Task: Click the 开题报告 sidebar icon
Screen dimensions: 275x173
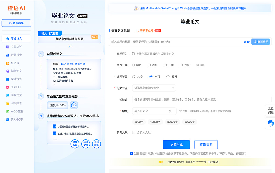Action: [x=7, y=55]
